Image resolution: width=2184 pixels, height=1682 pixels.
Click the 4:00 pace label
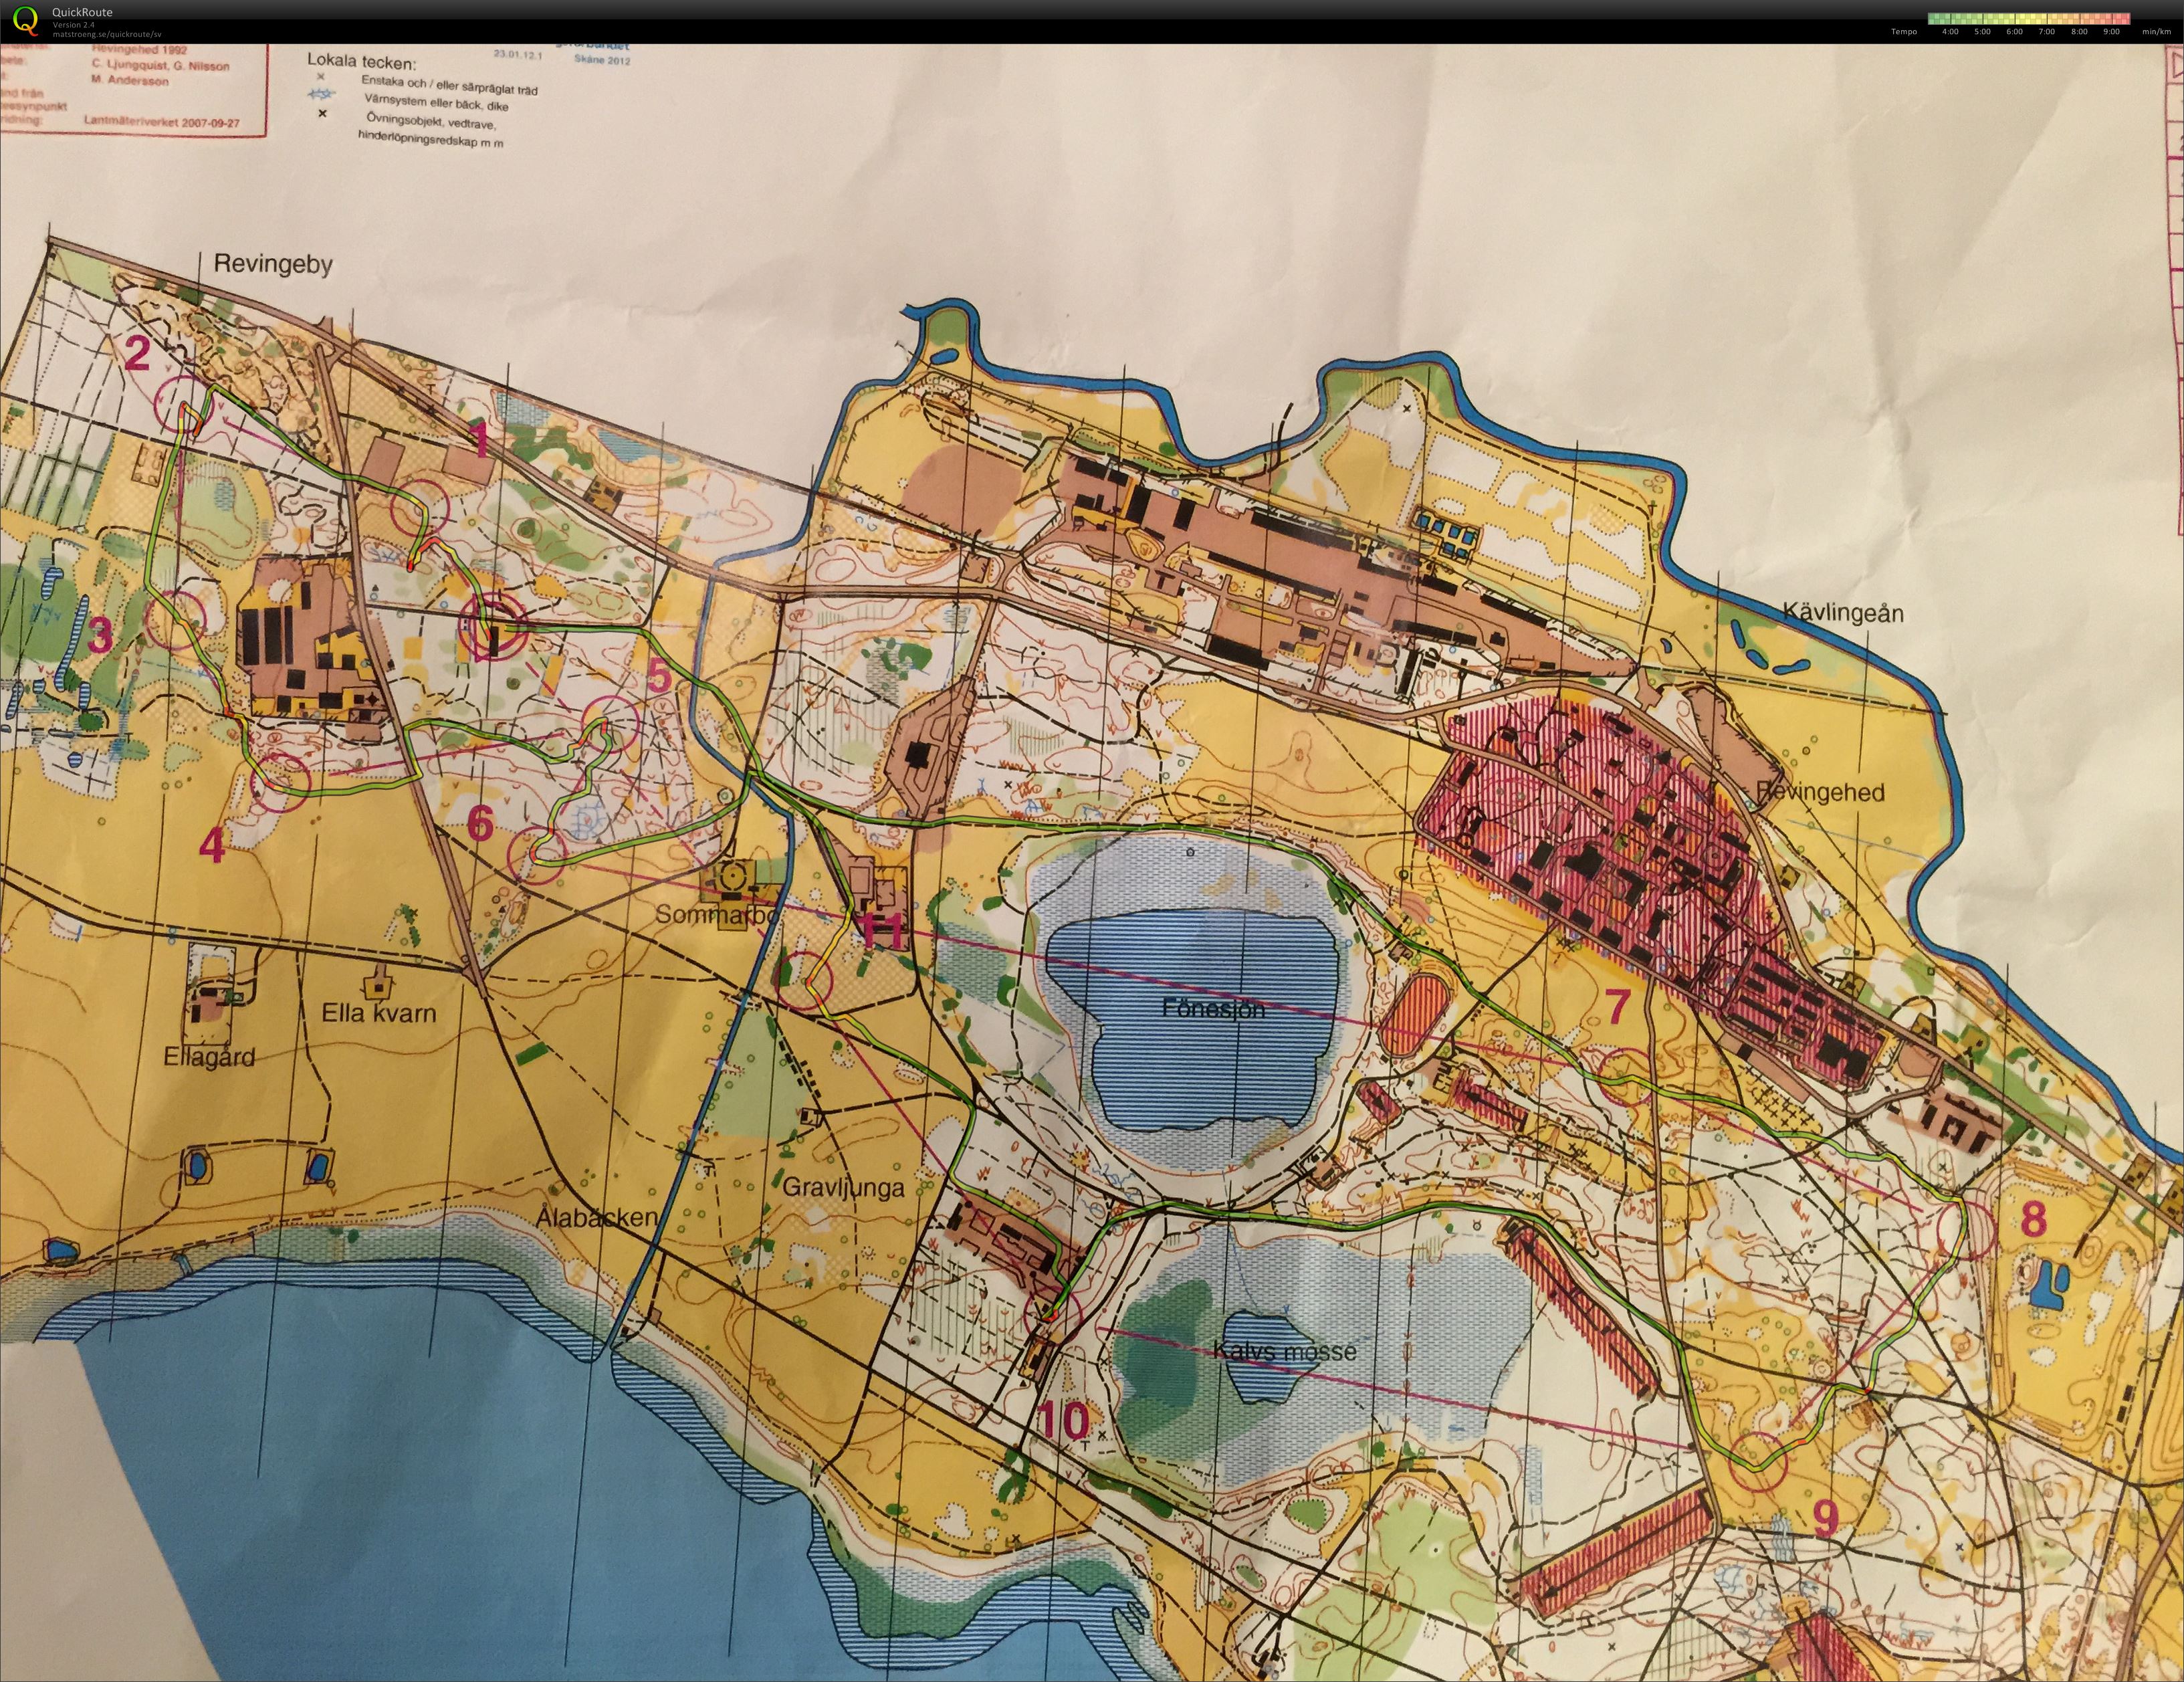tap(1950, 32)
